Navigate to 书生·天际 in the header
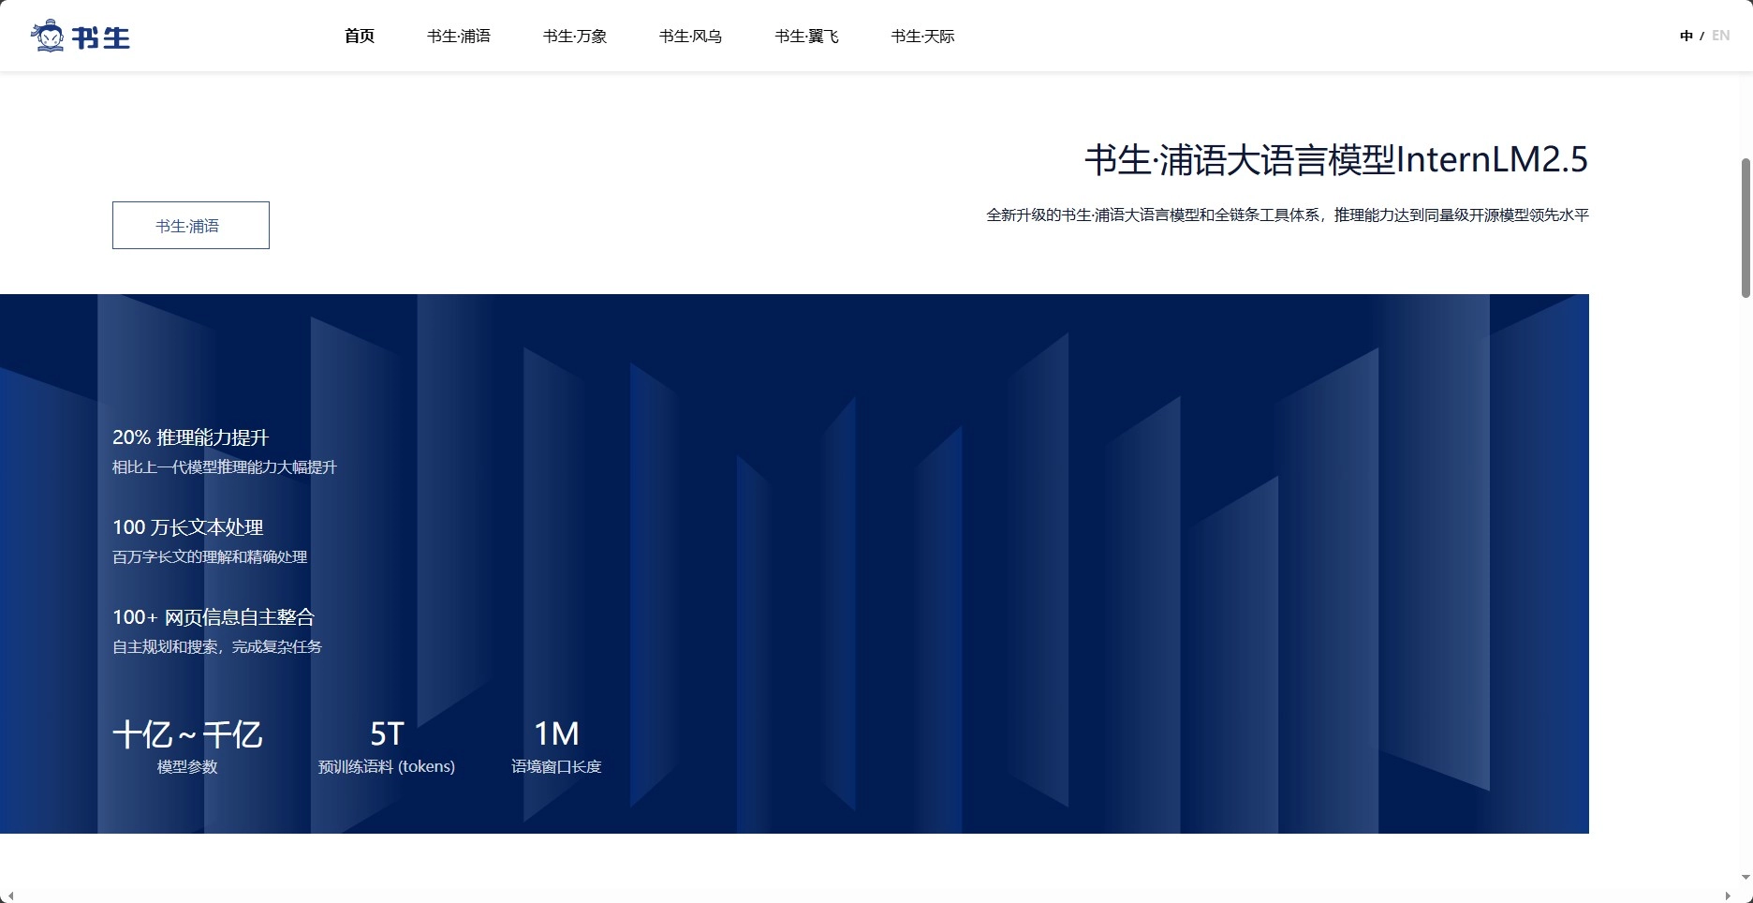Viewport: 1753px width, 903px height. (x=922, y=37)
